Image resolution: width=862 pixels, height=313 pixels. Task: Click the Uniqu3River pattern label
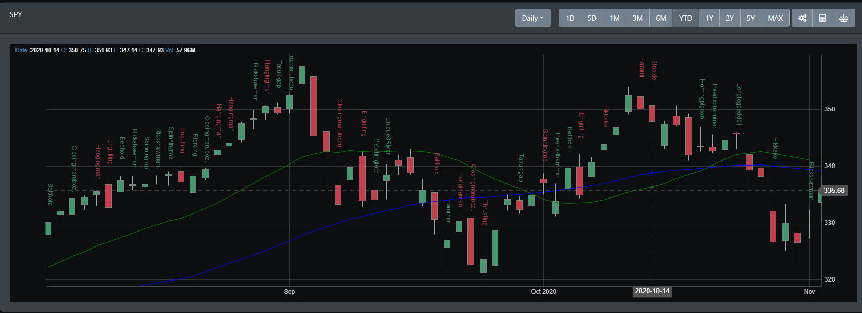388,136
